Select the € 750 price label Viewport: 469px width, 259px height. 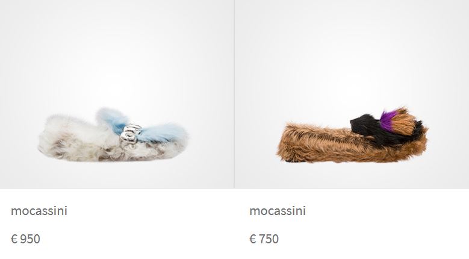264,239
